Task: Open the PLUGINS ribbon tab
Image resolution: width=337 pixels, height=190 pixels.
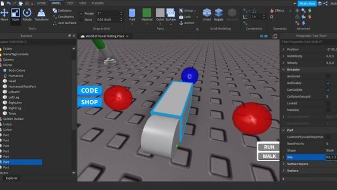Action: (x=97, y=3)
